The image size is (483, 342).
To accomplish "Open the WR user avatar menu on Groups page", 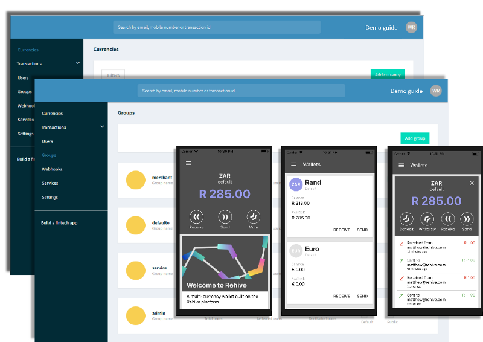I will tap(436, 91).
